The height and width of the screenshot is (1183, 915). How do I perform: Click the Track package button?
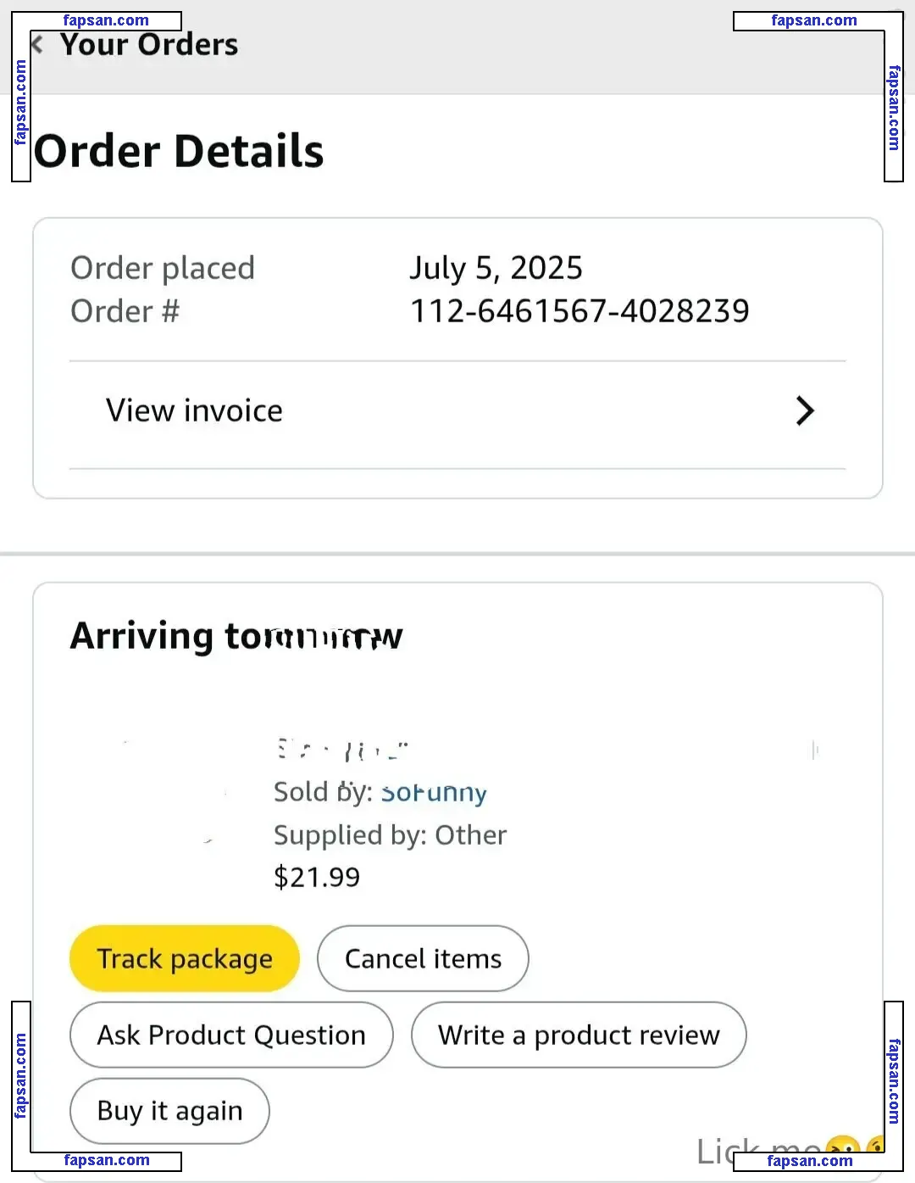tap(185, 958)
